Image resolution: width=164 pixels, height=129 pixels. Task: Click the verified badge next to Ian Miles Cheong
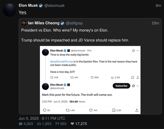coord(62,23)
